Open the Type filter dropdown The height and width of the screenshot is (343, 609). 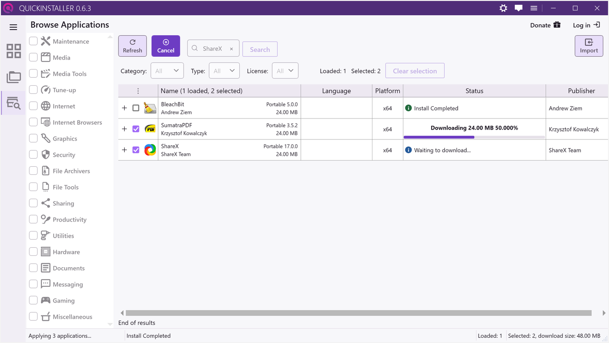pos(224,71)
